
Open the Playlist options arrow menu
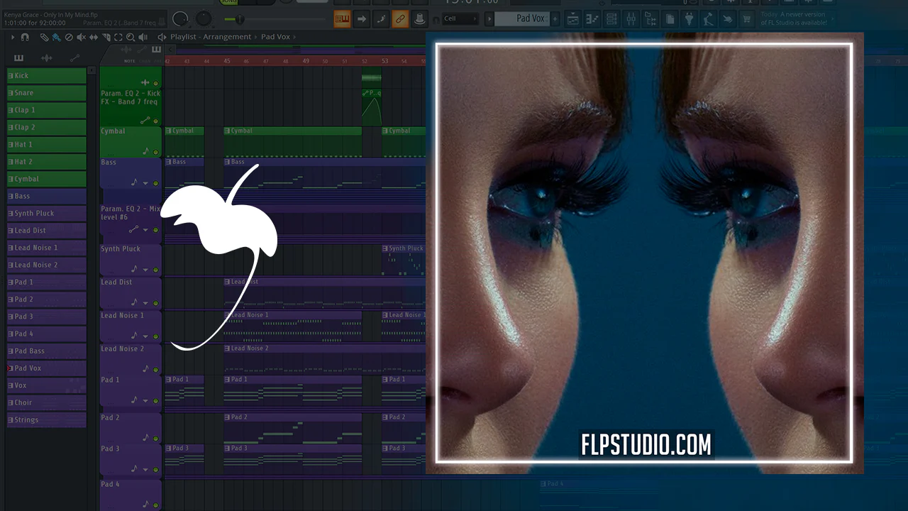pyautogui.click(x=12, y=37)
